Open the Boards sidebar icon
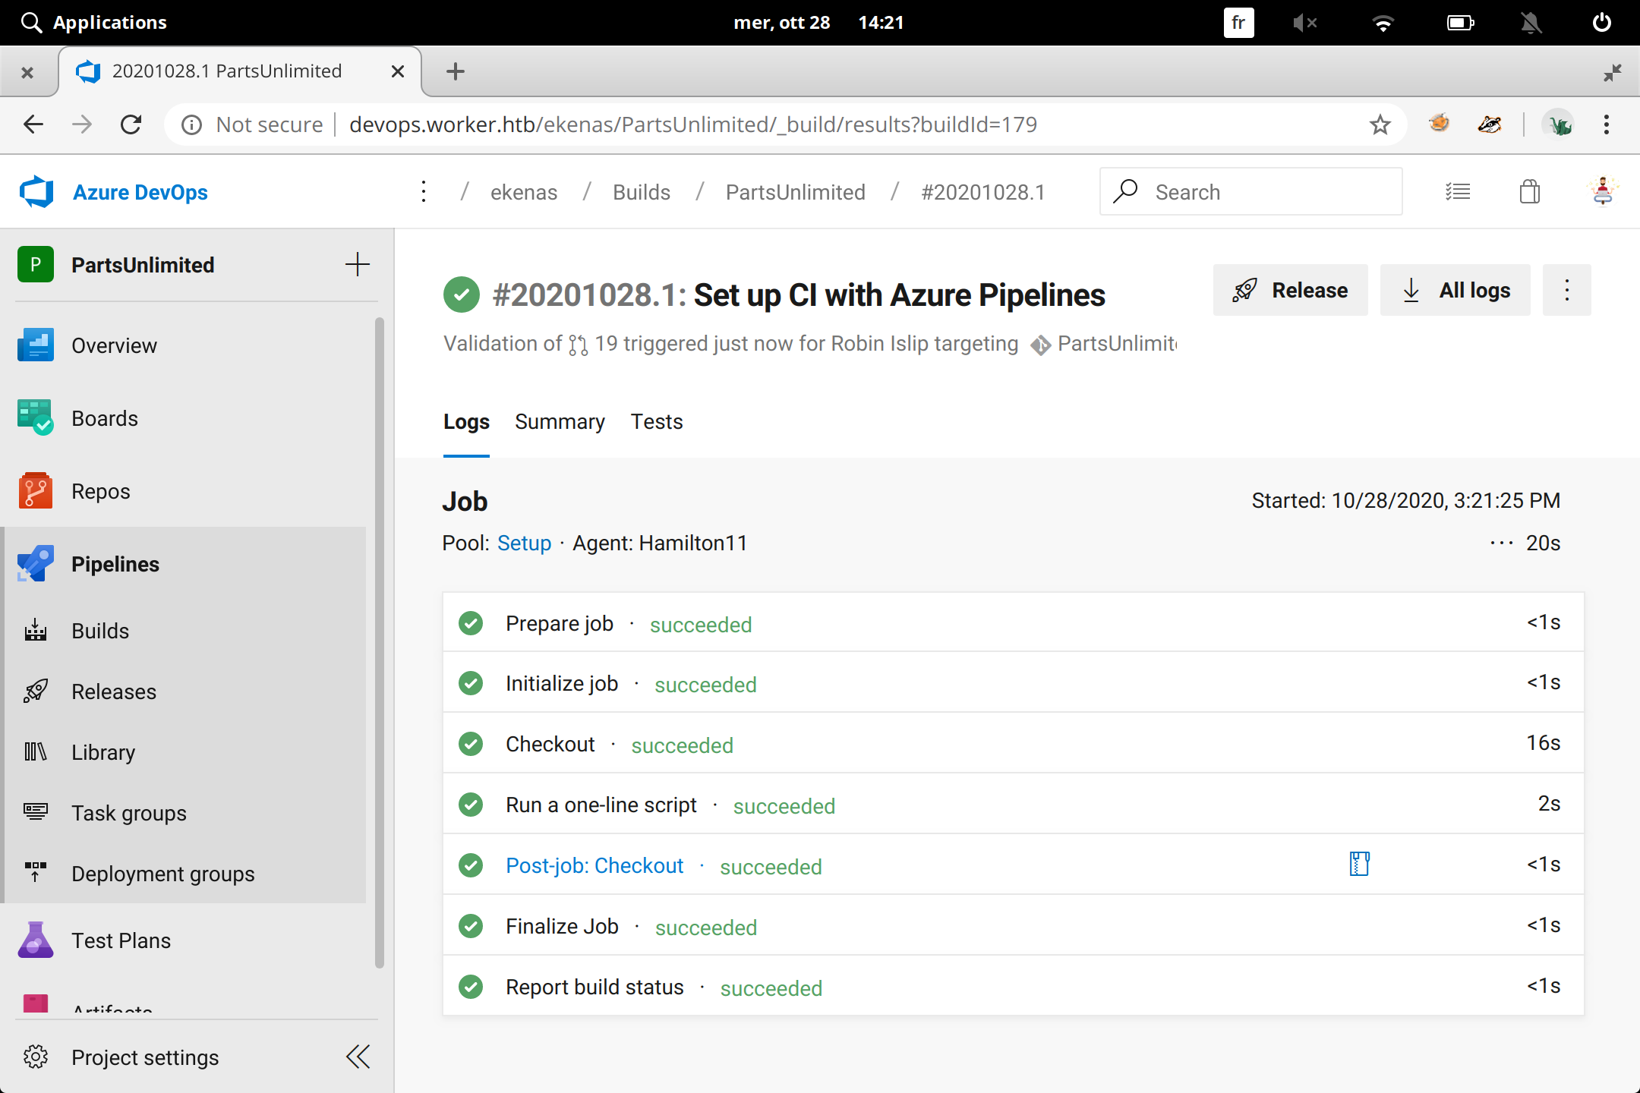Image resolution: width=1640 pixels, height=1093 pixels. pos(35,418)
